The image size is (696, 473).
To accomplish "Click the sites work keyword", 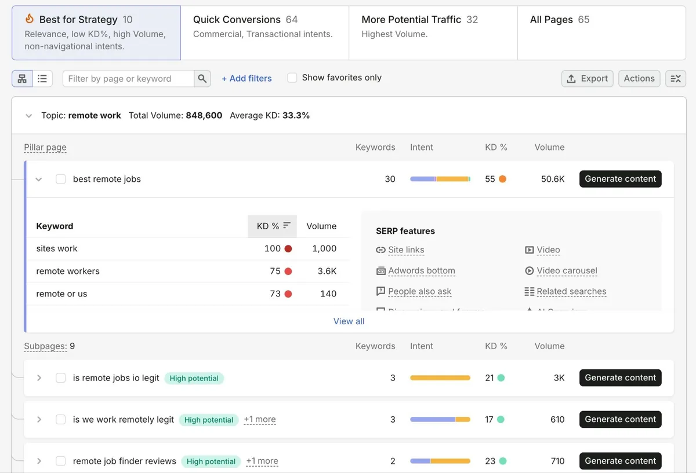I will point(57,248).
